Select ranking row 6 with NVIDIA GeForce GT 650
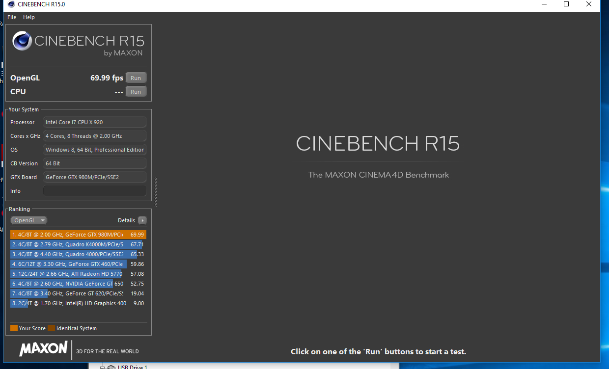This screenshot has width=609, height=369. (x=78, y=284)
